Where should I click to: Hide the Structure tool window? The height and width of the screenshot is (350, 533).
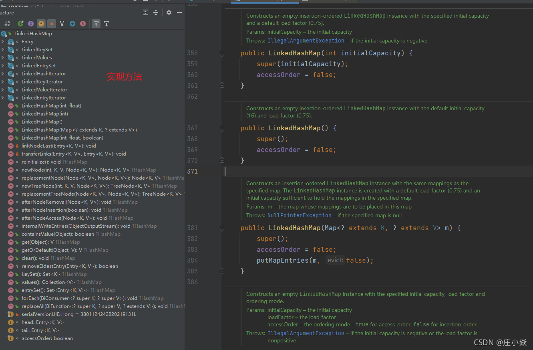[x=179, y=12]
